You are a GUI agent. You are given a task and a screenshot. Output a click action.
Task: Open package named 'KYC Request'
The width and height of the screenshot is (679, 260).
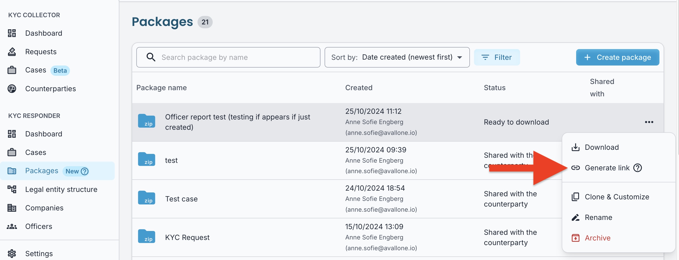187,237
